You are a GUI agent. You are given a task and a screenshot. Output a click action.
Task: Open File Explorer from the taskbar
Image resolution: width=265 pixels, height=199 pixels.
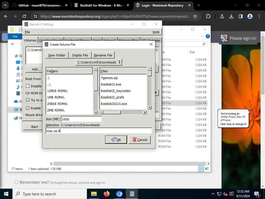pyautogui.click(x=94, y=194)
